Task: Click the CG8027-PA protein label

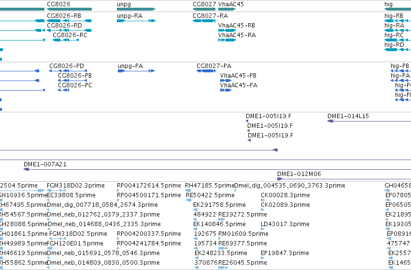Action: (x=214, y=66)
